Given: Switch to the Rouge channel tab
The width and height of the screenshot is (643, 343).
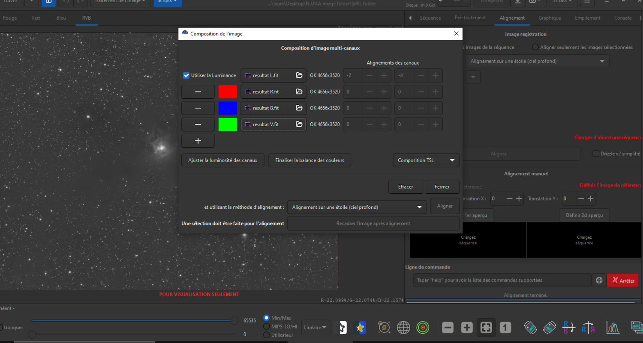Looking at the screenshot, I should [10, 18].
